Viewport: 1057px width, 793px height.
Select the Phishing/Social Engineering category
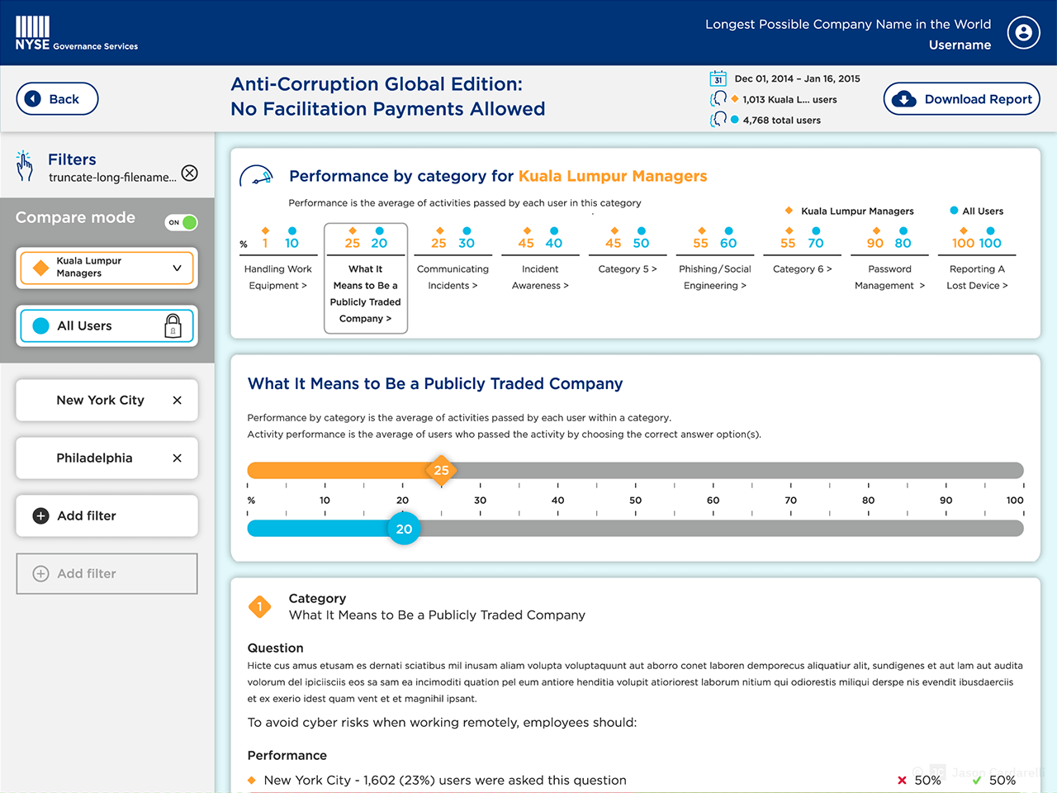pos(714,277)
